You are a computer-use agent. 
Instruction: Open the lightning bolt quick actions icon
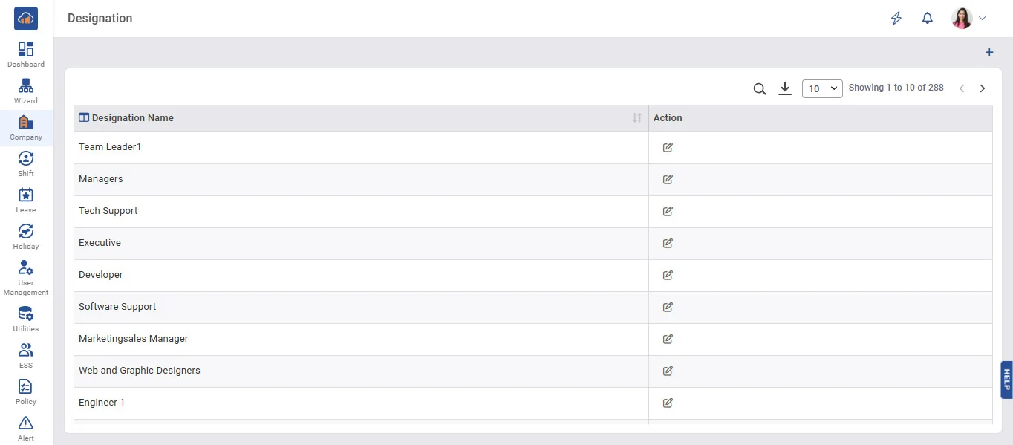click(896, 19)
